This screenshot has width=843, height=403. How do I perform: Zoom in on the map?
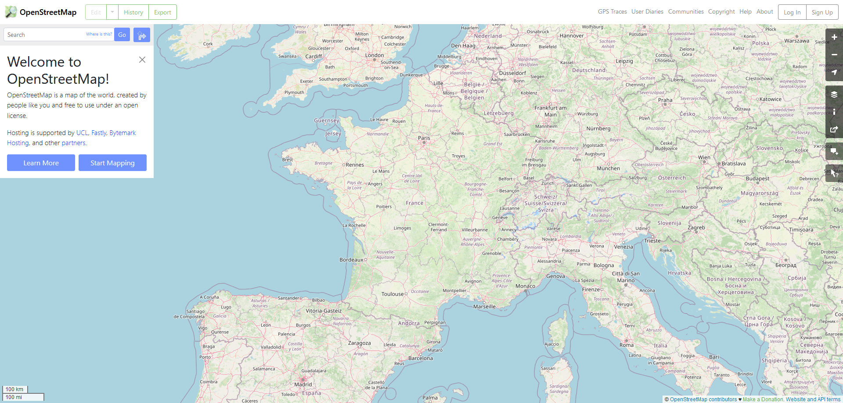coord(834,37)
